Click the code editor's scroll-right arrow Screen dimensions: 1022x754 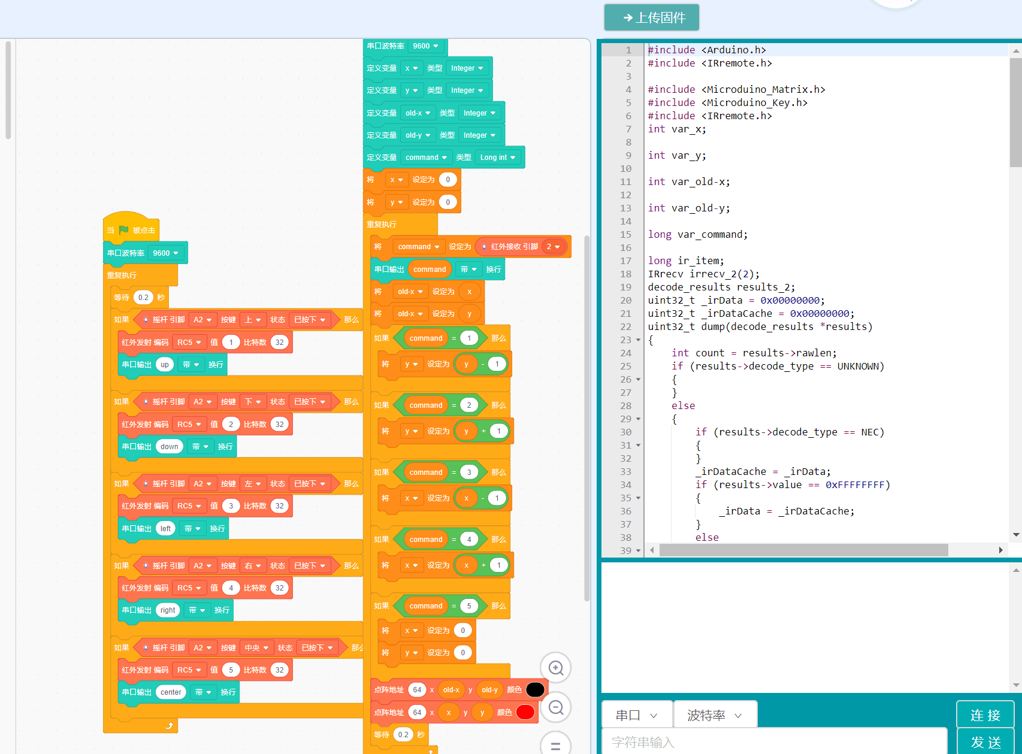coord(1000,550)
